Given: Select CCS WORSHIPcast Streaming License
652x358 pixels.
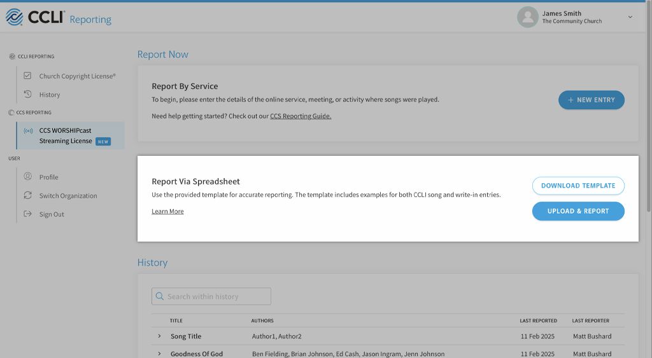Looking at the screenshot, I should click(x=70, y=135).
